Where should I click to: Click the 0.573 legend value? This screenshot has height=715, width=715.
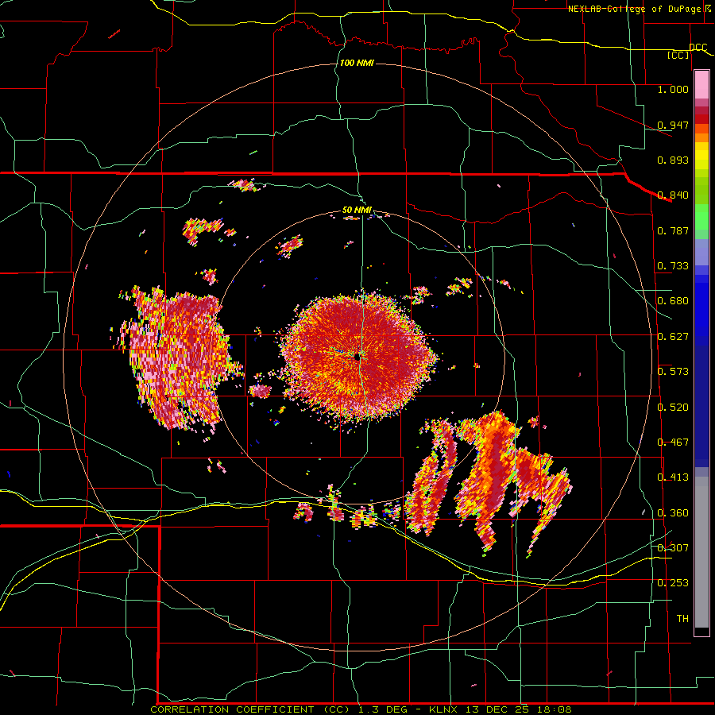[673, 372]
